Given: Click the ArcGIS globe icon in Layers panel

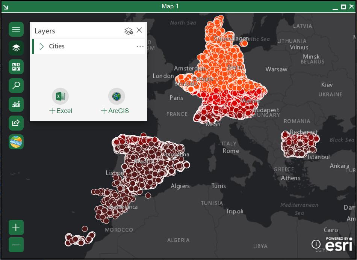Looking at the screenshot, I should [x=116, y=96].
